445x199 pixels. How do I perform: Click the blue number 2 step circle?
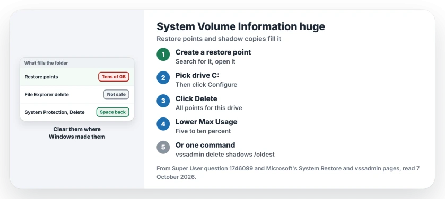pyautogui.click(x=163, y=78)
